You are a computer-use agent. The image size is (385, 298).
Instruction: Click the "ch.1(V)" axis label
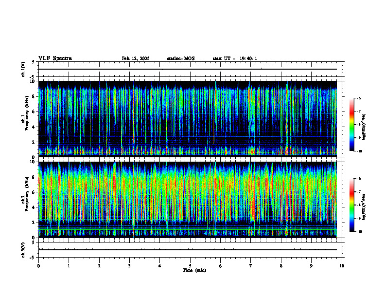(x=23, y=69)
